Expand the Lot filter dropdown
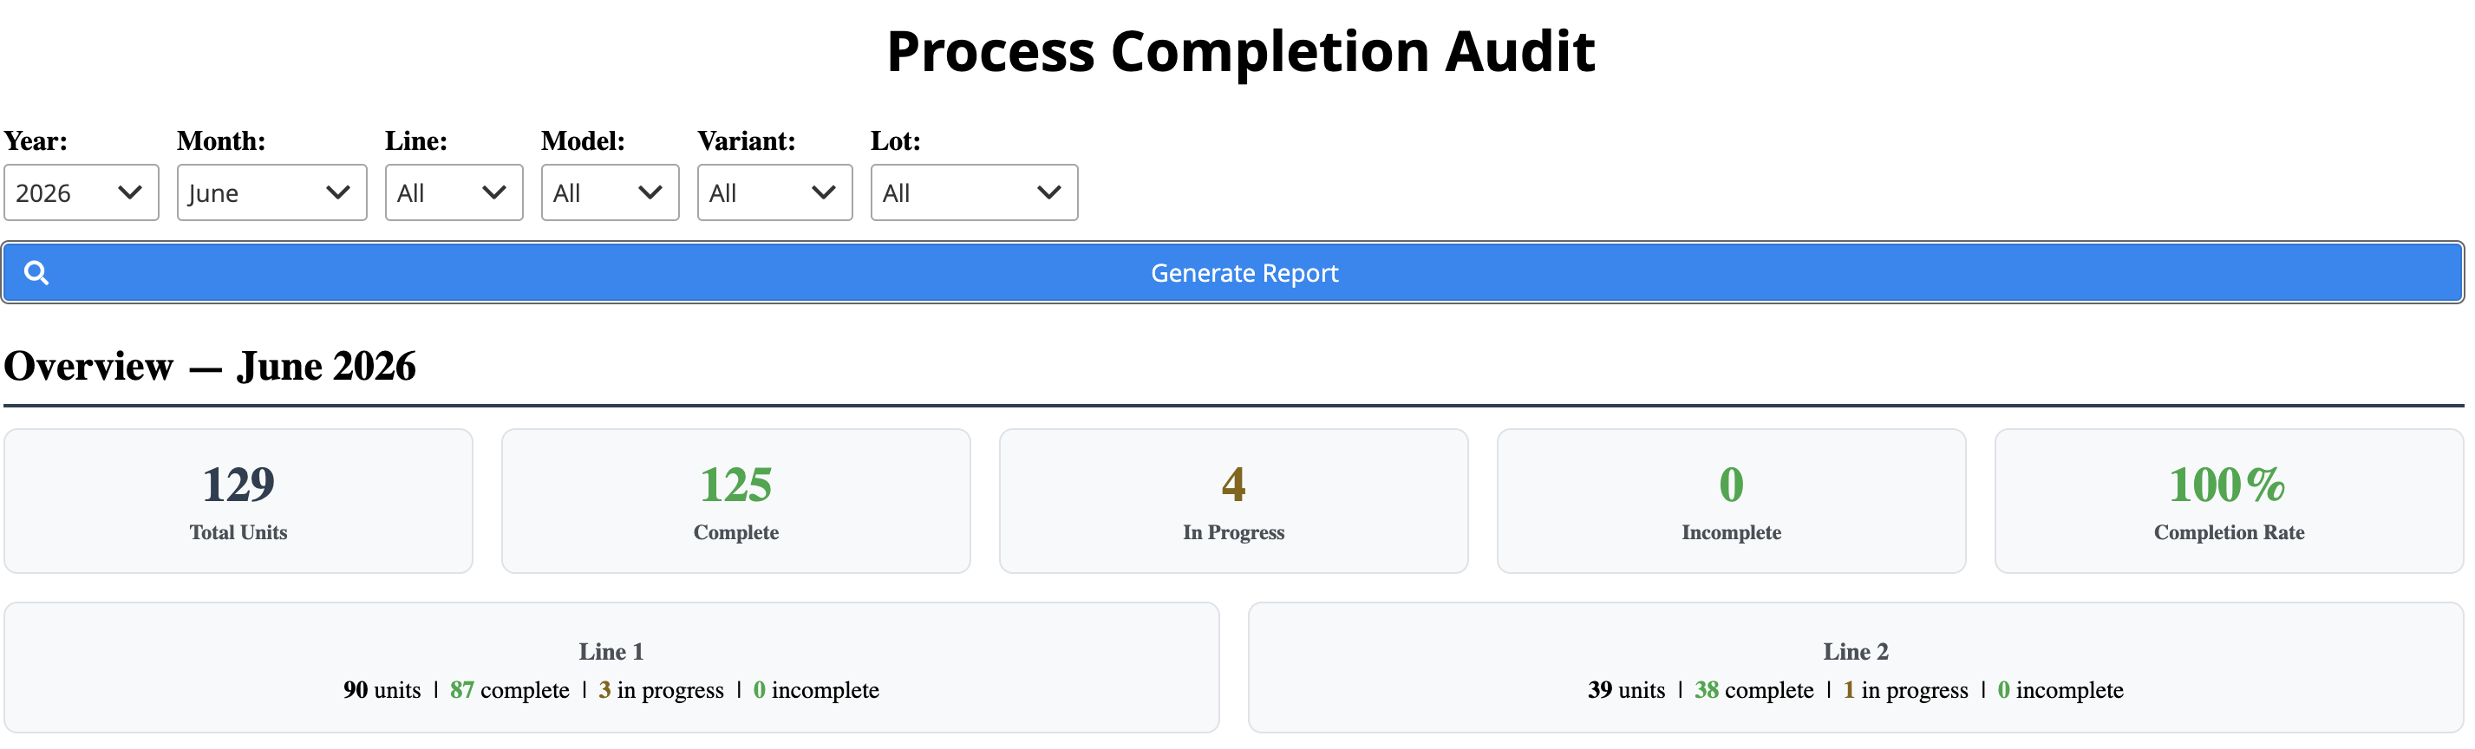Image resolution: width=2475 pixels, height=749 pixels. tap(974, 193)
